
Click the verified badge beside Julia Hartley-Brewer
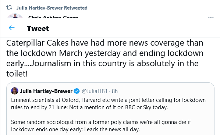click(x=77, y=91)
